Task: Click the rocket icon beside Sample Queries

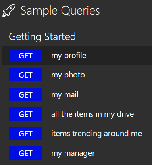Action: [9, 10]
